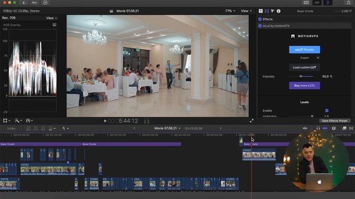Toggle solo headphones icon
This screenshot has width=355, height=199.
318,128
